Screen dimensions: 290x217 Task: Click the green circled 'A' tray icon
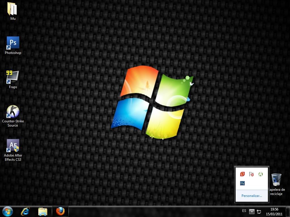coord(261,174)
